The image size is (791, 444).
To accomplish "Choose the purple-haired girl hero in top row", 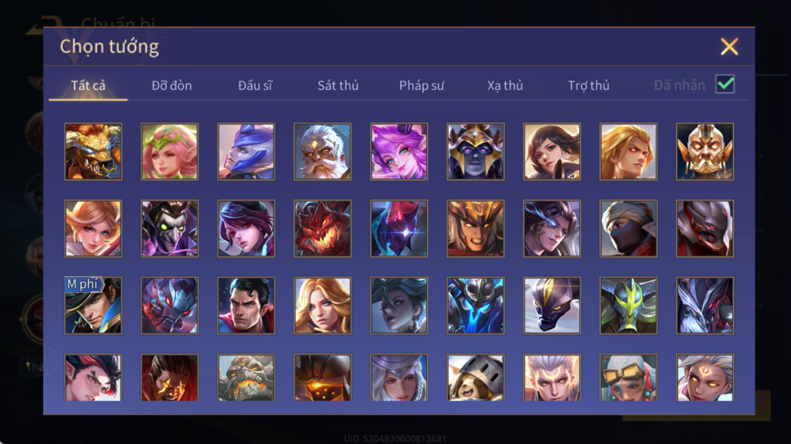I will 399,152.
